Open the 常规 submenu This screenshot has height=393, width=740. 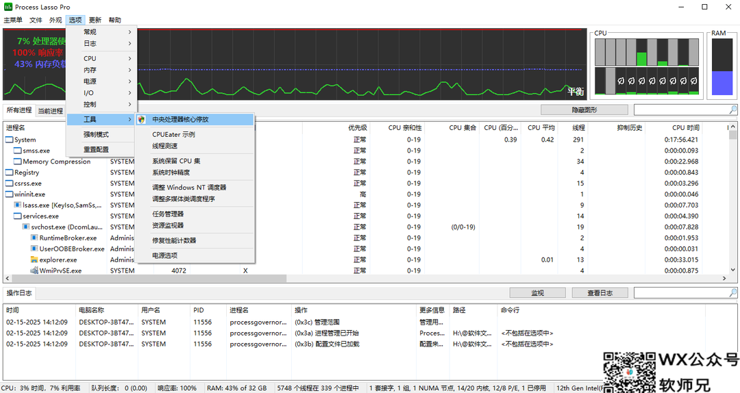[x=102, y=31]
